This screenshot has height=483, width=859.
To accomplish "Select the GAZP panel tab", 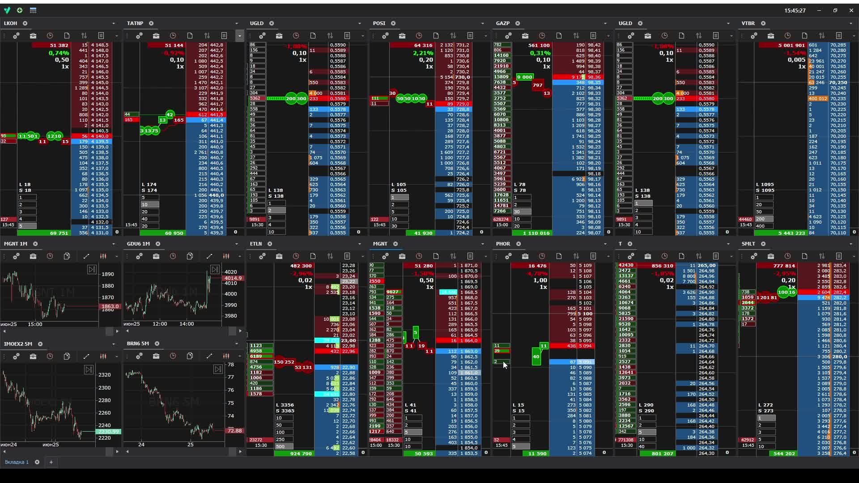I will pos(503,23).
